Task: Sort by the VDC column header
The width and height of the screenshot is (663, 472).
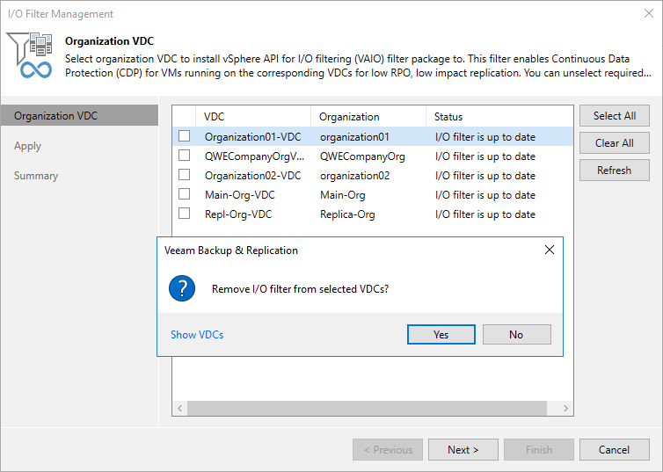Action: tap(253, 117)
